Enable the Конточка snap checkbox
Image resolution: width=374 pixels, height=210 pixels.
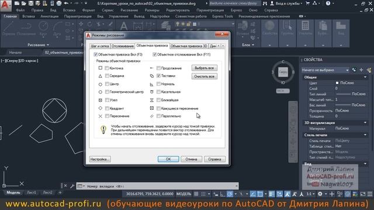(x=107, y=68)
